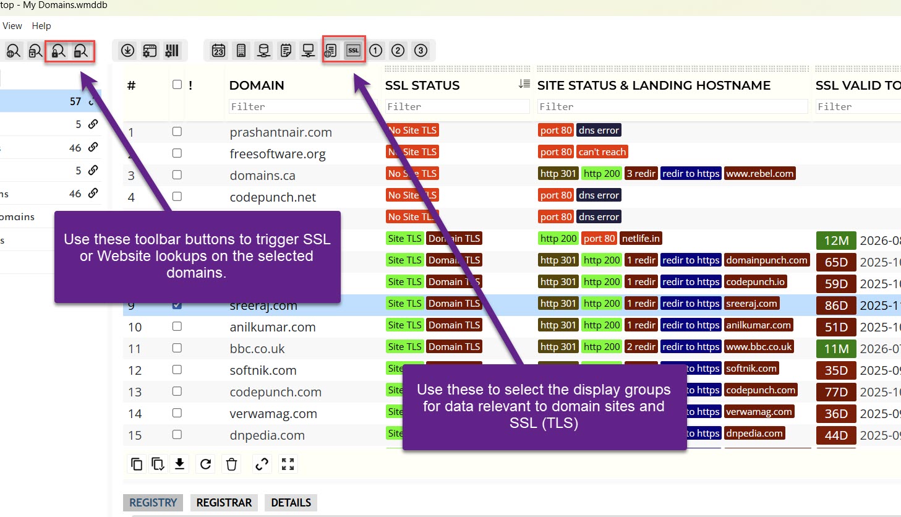Click the can't reach status tag

602,152
